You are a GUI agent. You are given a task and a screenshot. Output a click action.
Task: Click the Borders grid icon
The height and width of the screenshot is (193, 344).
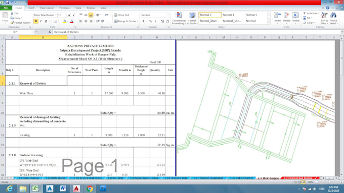coord(55,21)
